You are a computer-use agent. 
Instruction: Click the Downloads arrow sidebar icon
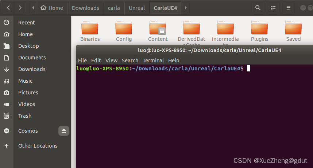[x=7, y=69]
